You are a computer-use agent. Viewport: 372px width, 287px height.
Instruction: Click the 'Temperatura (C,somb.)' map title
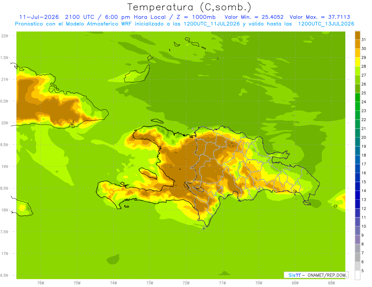click(189, 7)
